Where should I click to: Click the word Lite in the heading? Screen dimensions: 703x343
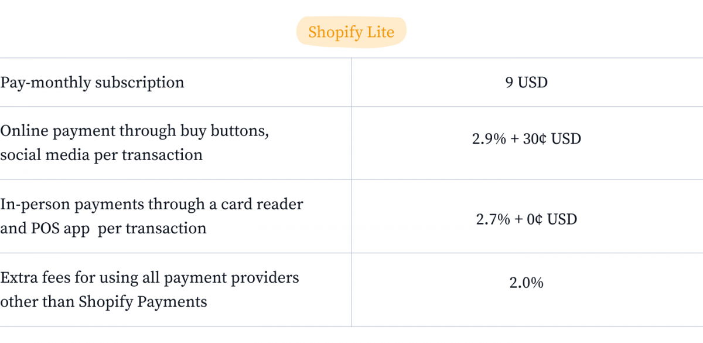pyautogui.click(x=381, y=32)
